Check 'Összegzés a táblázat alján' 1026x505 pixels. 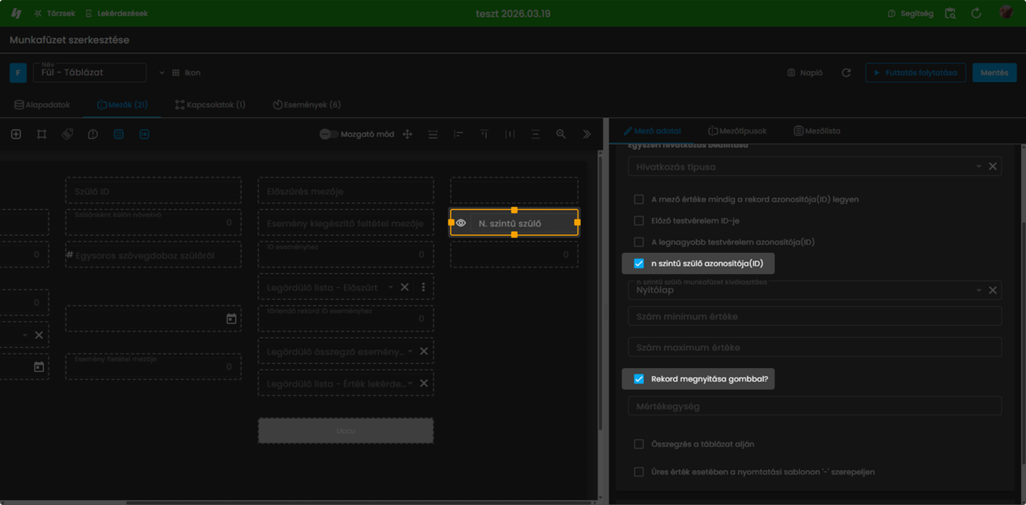639,444
